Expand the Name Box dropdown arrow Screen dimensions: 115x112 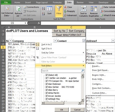[x=25, y=23]
